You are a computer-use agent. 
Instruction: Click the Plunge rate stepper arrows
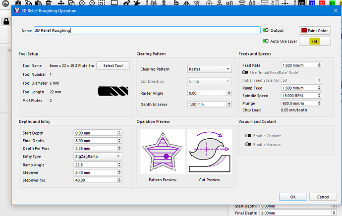(319, 104)
